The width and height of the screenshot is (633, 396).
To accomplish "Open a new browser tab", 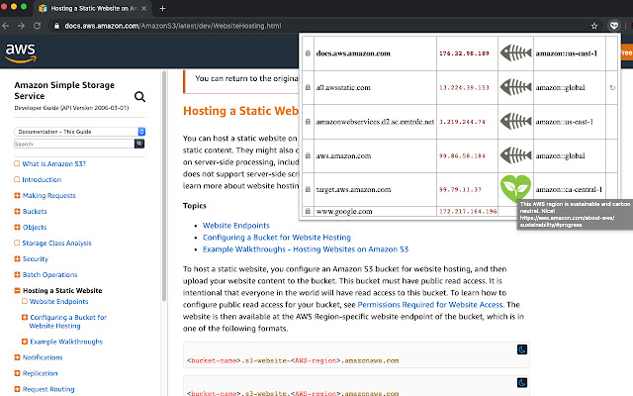I will point(162,8).
